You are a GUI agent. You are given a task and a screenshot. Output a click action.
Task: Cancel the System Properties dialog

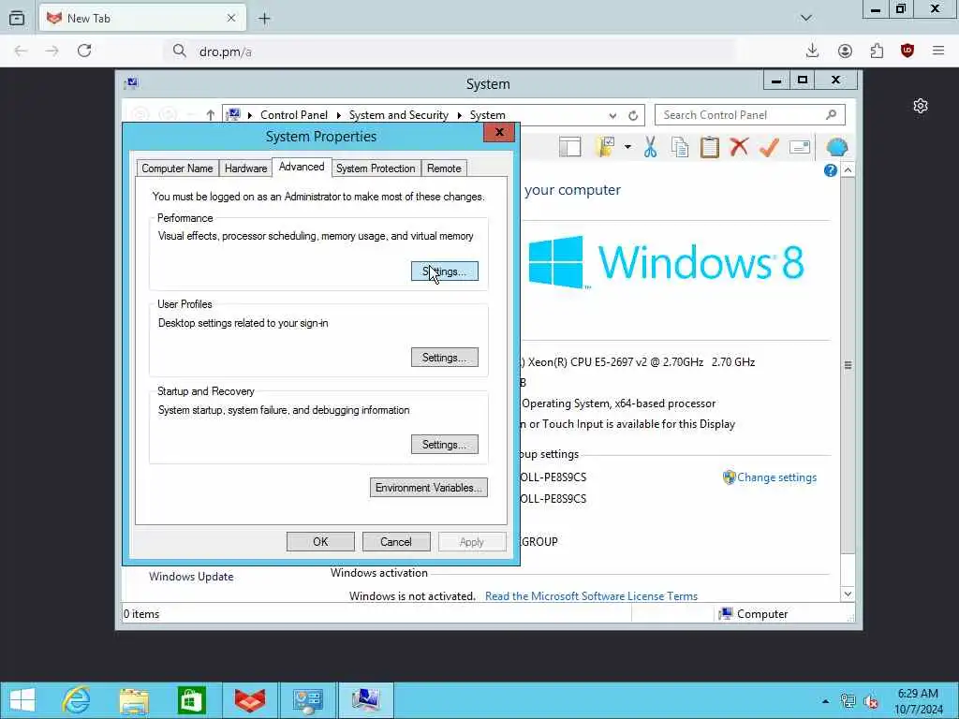click(x=396, y=542)
